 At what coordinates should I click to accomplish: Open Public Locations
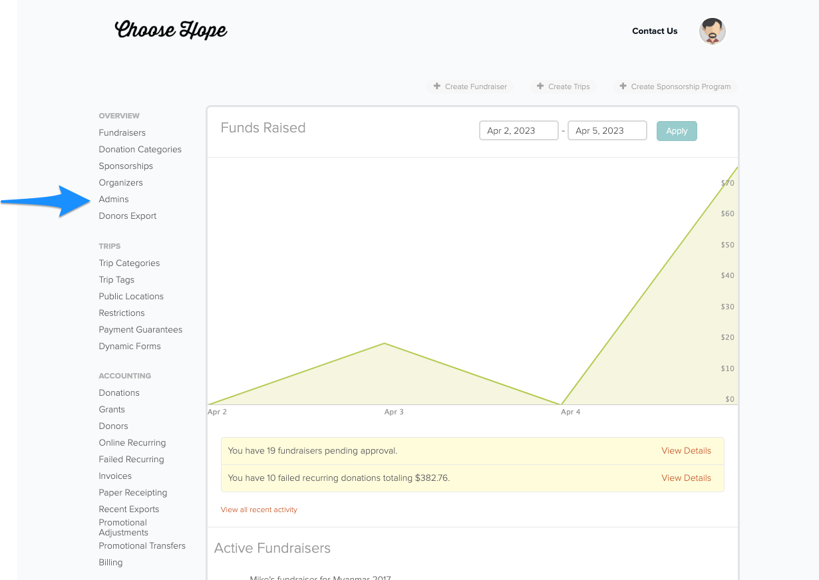point(131,297)
